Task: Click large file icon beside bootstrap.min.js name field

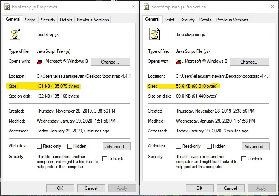Action: (154, 35)
